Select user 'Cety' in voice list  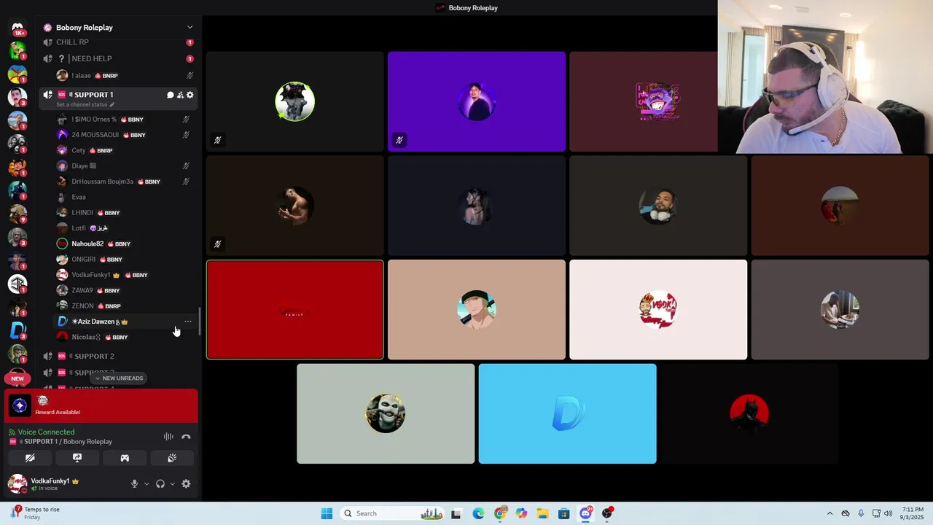tap(125, 150)
